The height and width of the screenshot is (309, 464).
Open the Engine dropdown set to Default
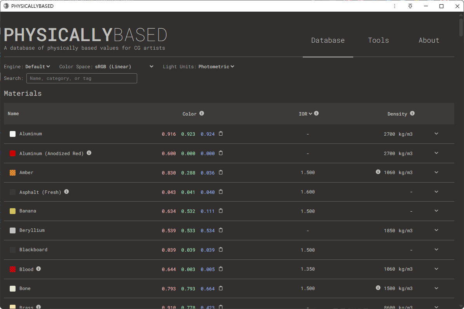[38, 67]
